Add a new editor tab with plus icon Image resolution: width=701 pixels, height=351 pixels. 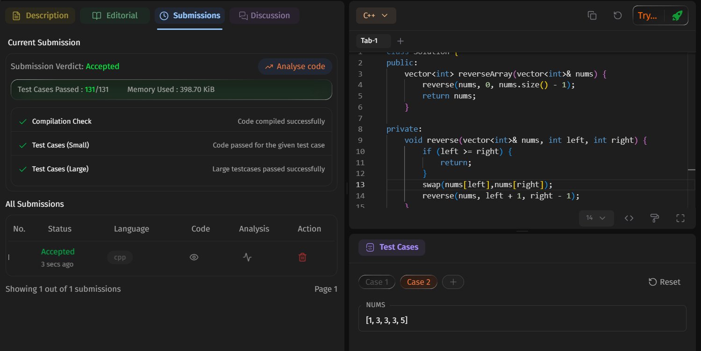pyautogui.click(x=400, y=41)
